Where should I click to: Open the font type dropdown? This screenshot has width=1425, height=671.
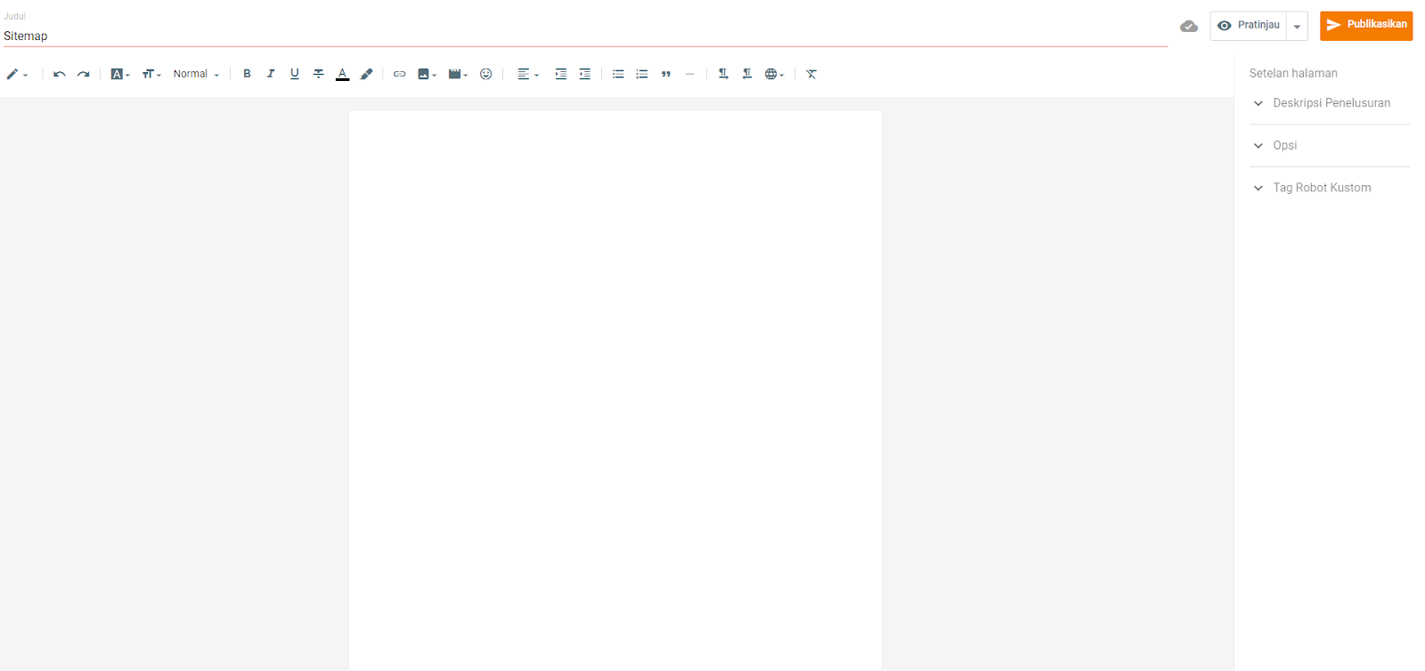(120, 75)
